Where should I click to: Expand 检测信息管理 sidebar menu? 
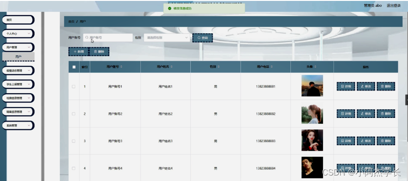click(18, 98)
